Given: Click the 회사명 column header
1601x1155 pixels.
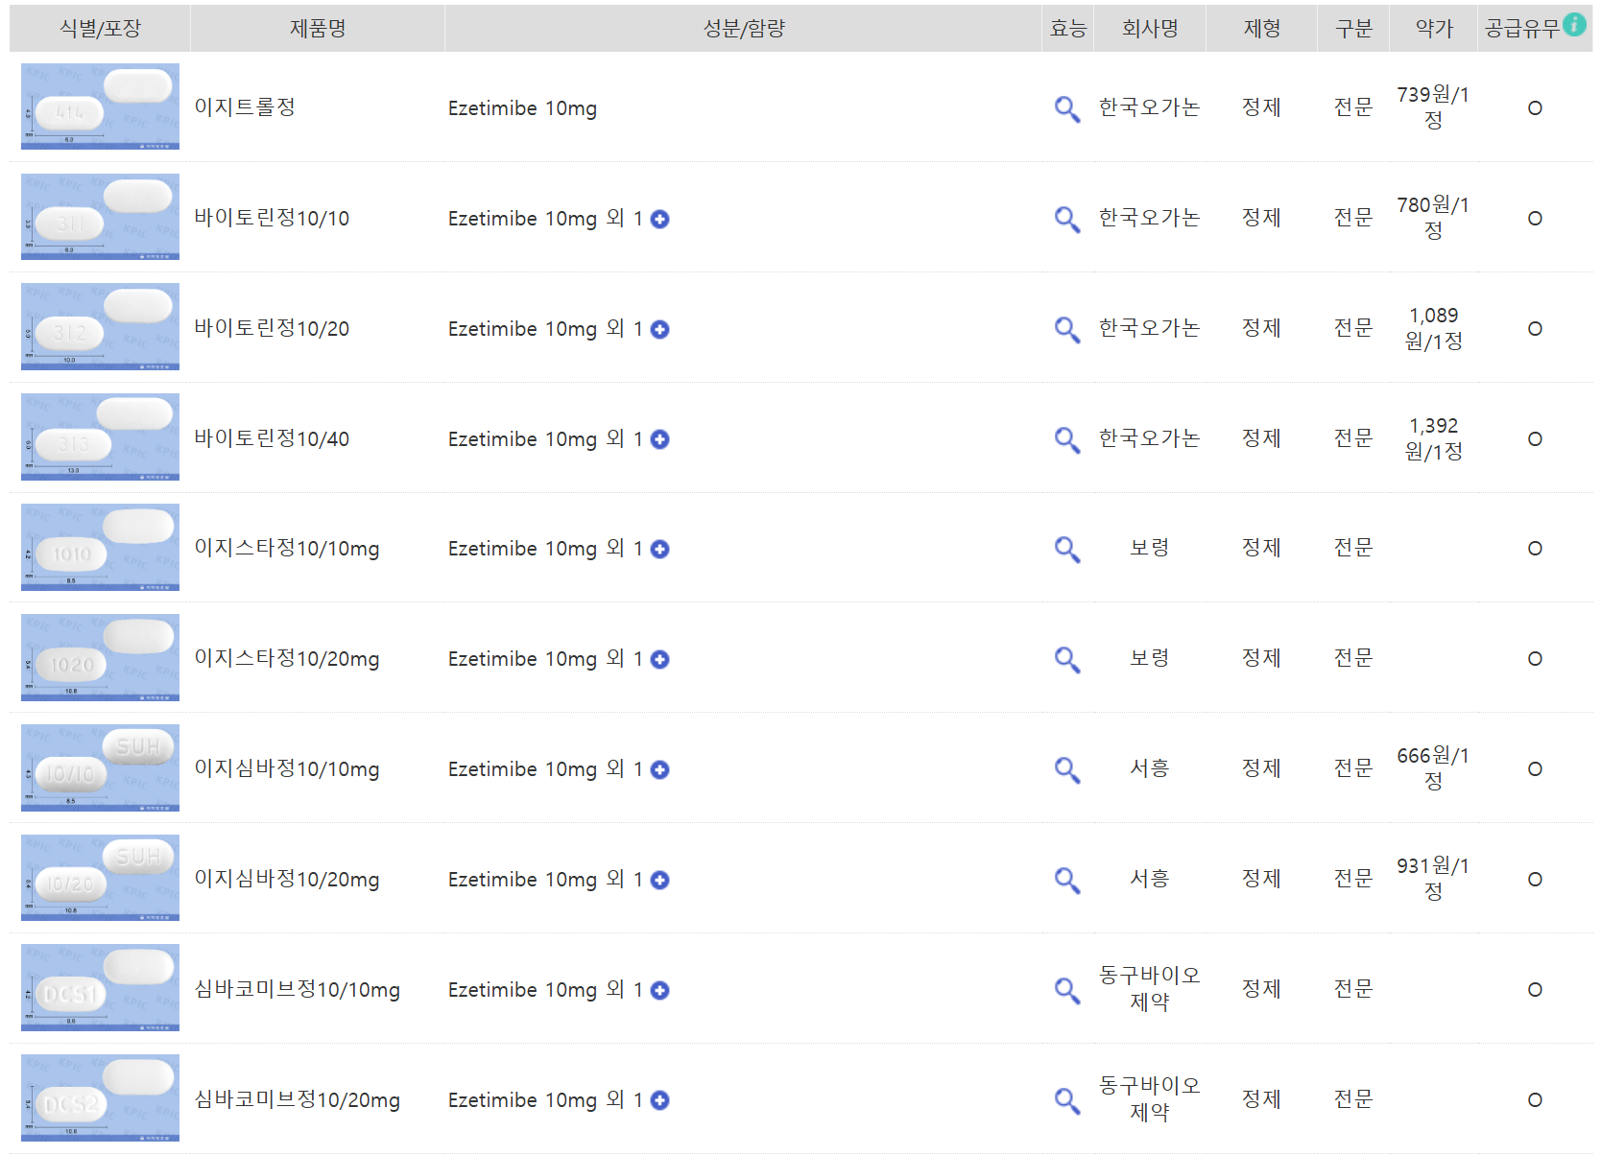Looking at the screenshot, I should pos(1150,29).
